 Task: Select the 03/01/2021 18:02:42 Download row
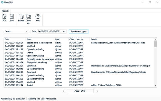click(79, 72)
